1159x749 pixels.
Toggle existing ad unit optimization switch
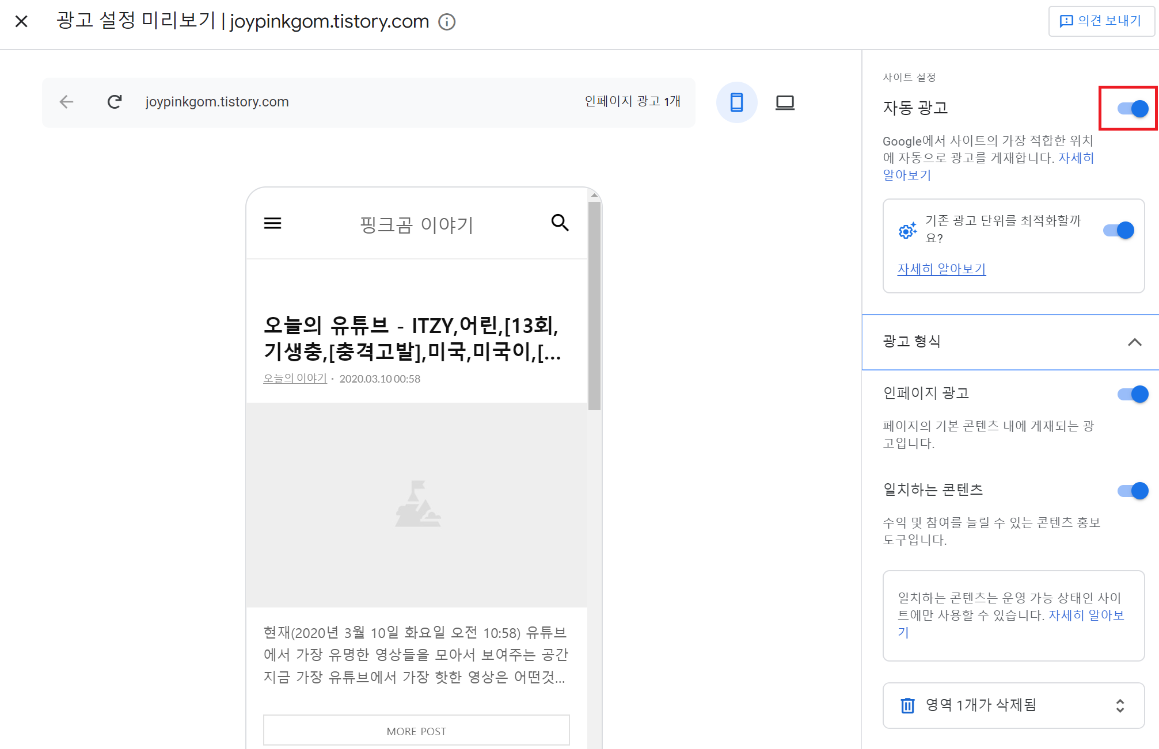click(x=1118, y=230)
